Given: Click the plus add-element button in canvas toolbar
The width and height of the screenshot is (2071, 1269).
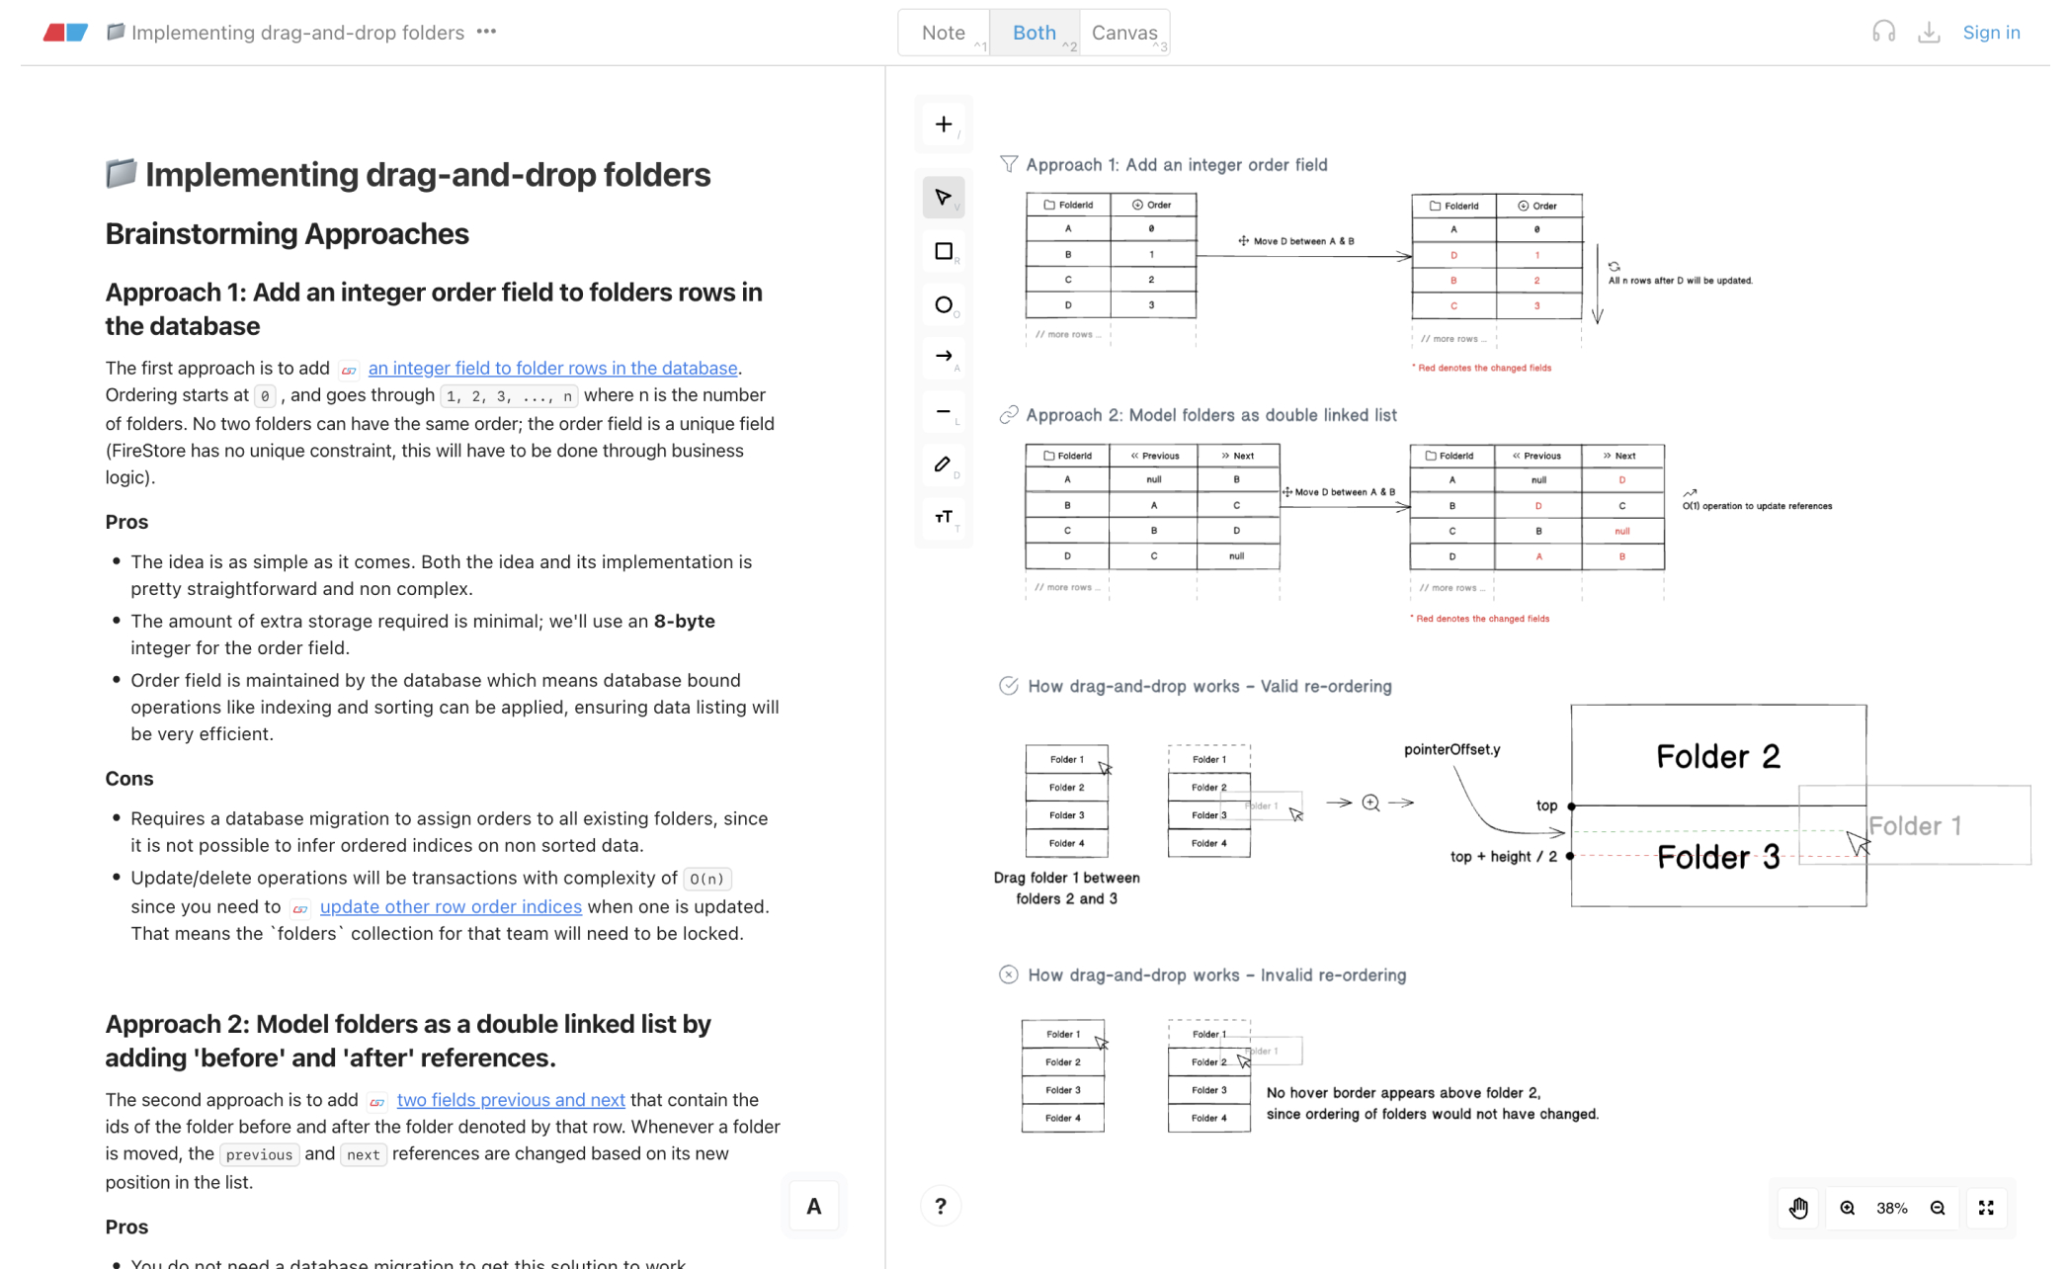Looking at the screenshot, I should 943,125.
